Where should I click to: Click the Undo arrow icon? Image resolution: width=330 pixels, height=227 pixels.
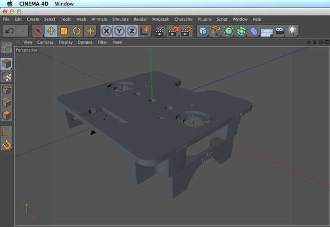10,31
